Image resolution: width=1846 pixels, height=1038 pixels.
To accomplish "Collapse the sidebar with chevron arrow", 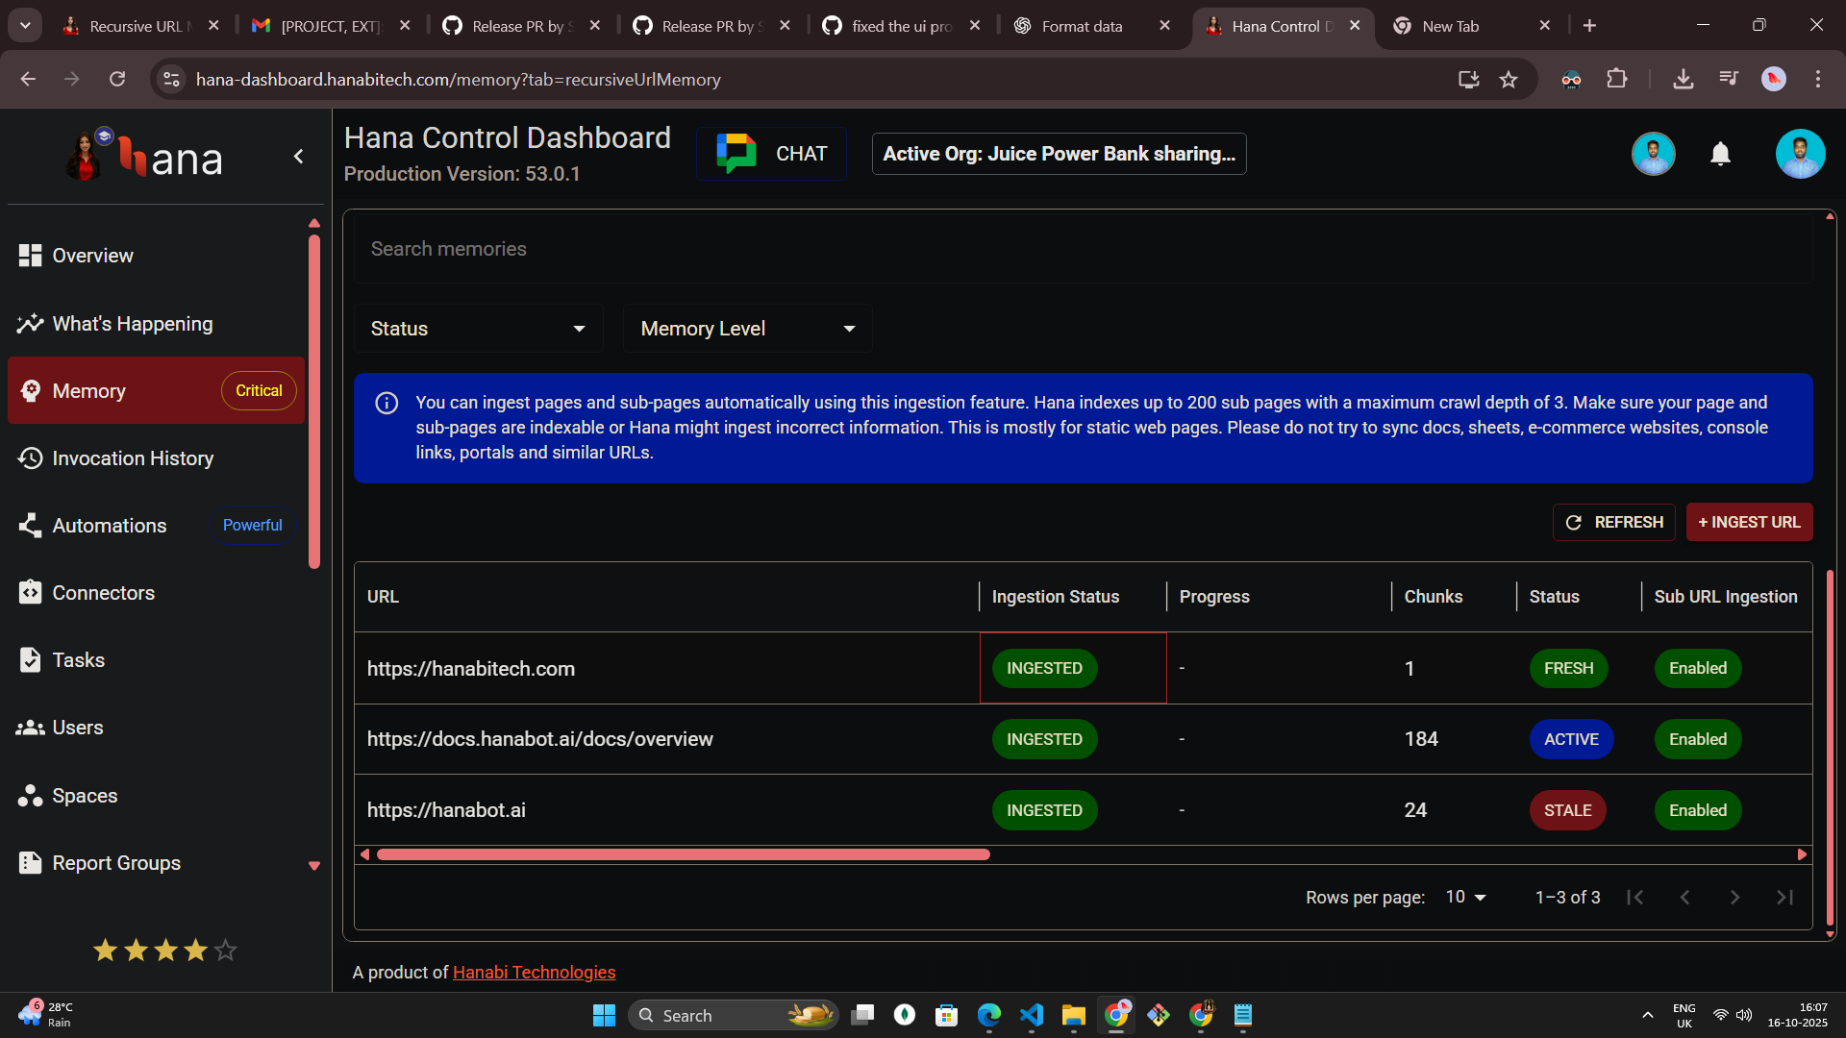I will pyautogui.click(x=299, y=157).
